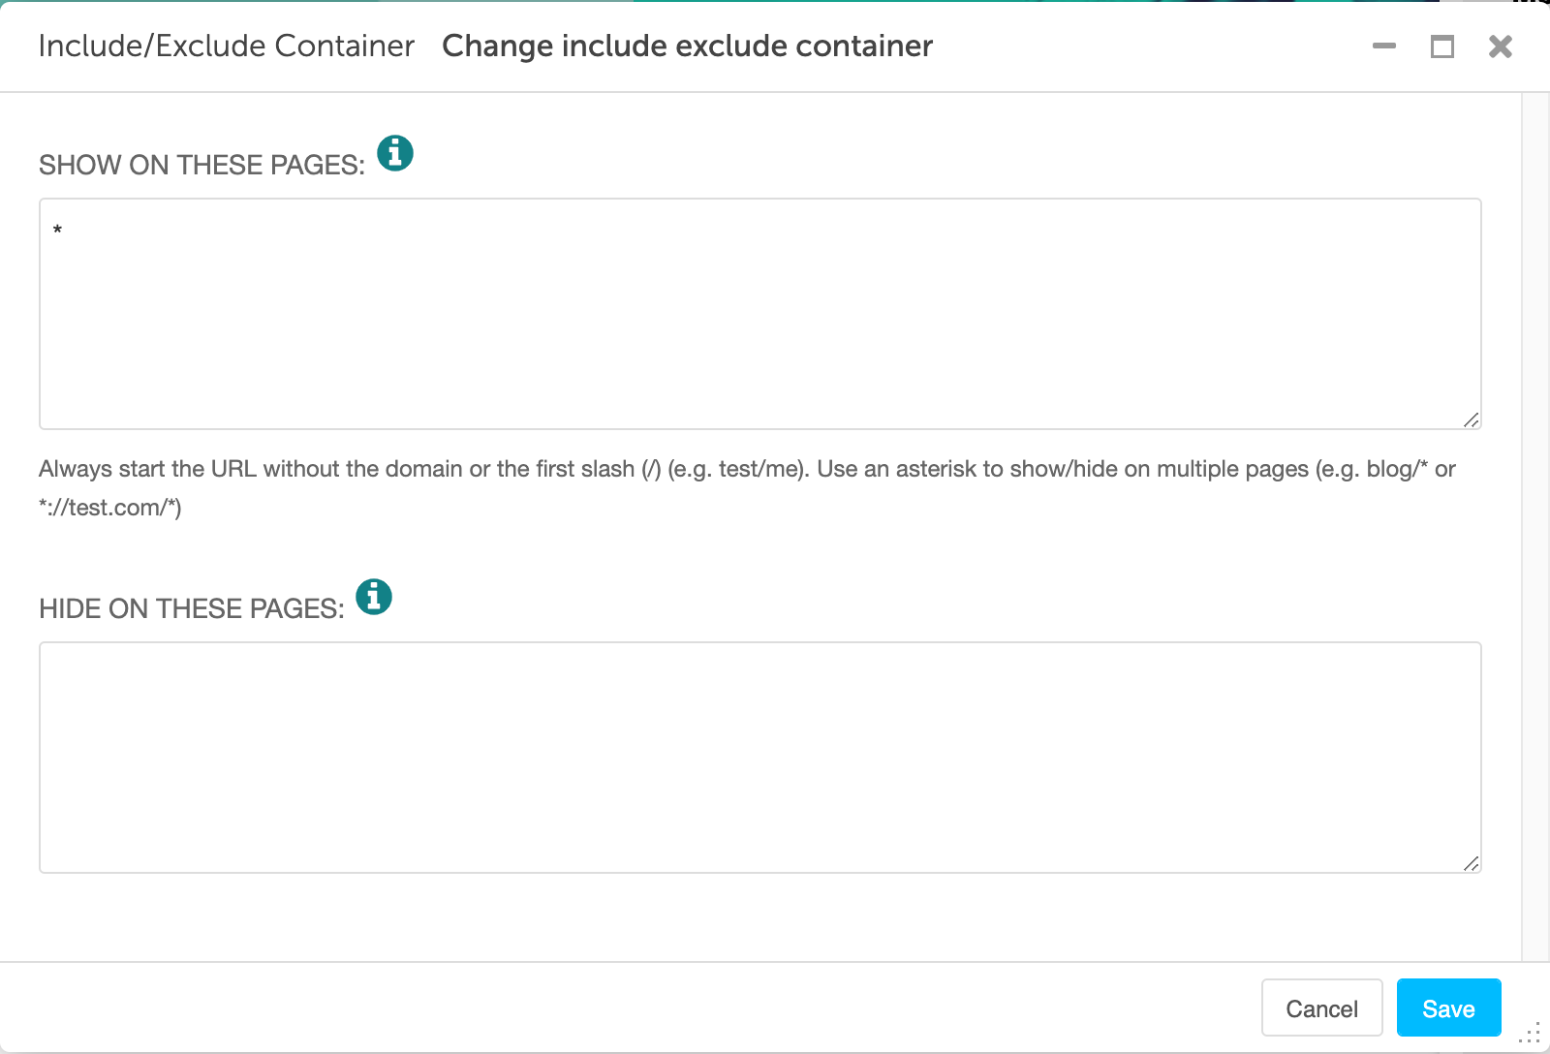Click the Include/Exclude Container title text

coord(227,46)
